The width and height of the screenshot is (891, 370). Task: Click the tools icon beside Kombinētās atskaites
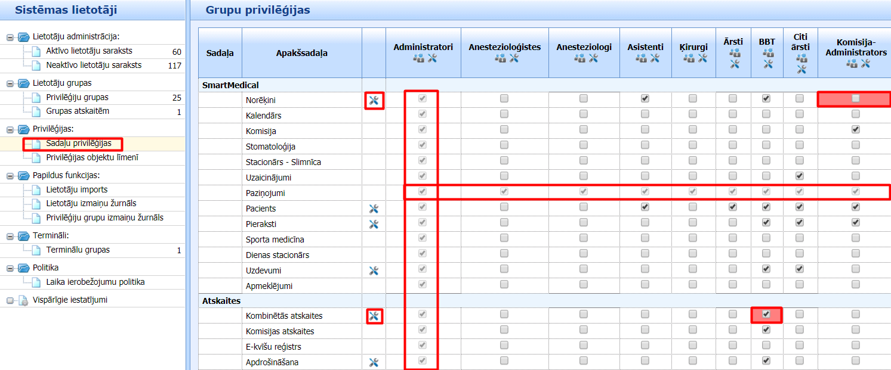(x=374, y=316)
